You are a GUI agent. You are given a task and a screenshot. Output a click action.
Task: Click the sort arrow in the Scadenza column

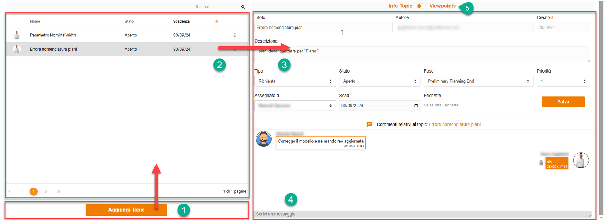[x=217, y=21]
